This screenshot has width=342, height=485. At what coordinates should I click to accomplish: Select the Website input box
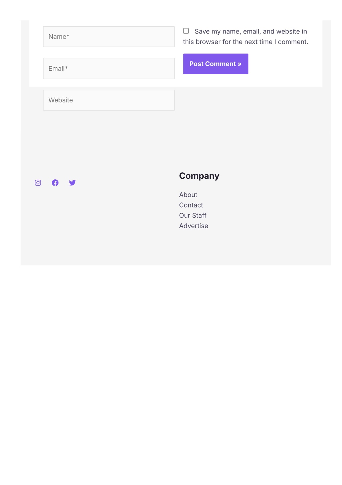[x=109, y=100]
